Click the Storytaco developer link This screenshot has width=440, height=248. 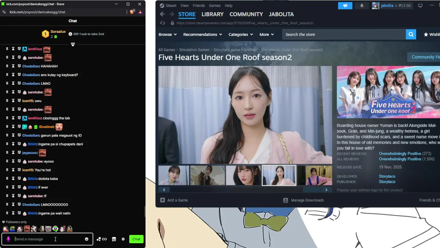pos(387,176)
